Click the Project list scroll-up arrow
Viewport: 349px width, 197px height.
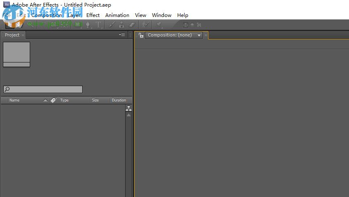point(128,115)
